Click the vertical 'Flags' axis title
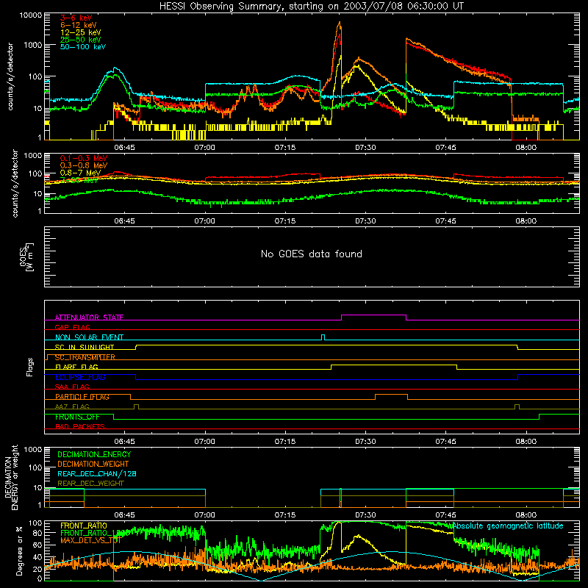 point(29,367)
